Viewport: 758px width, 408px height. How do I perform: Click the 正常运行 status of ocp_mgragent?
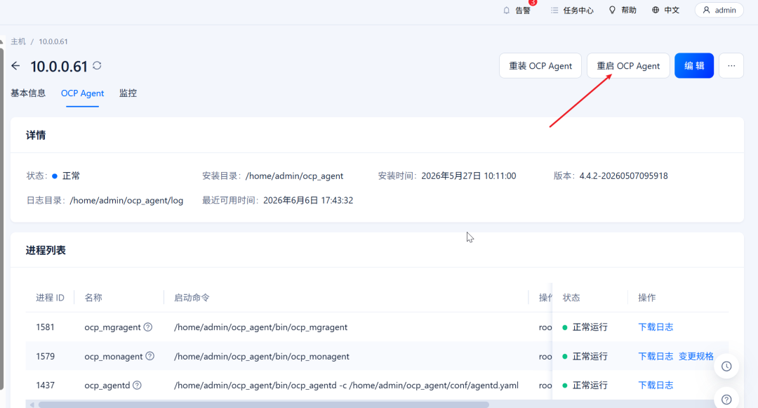(590, 327)
